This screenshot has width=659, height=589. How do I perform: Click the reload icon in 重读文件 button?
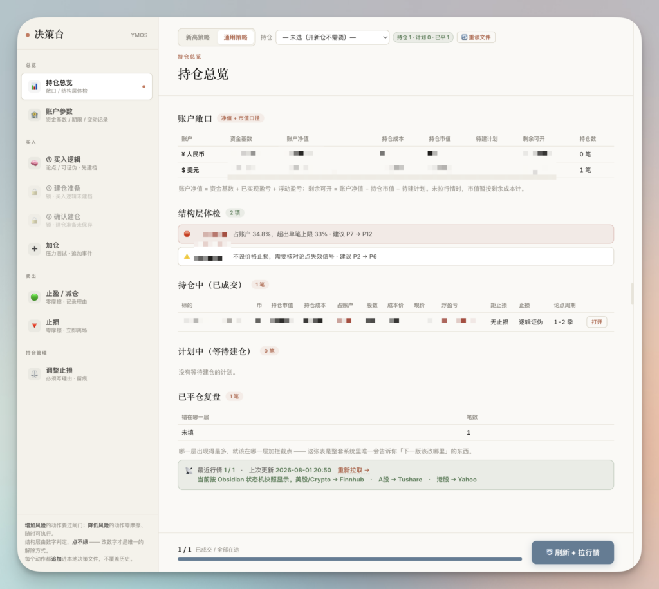point(465,37)
